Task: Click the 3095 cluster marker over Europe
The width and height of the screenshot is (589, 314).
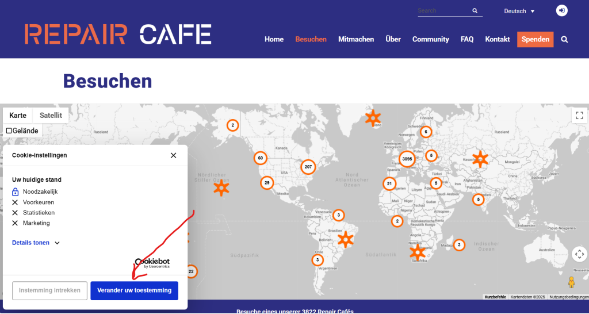Action: (x=407, y=159)
